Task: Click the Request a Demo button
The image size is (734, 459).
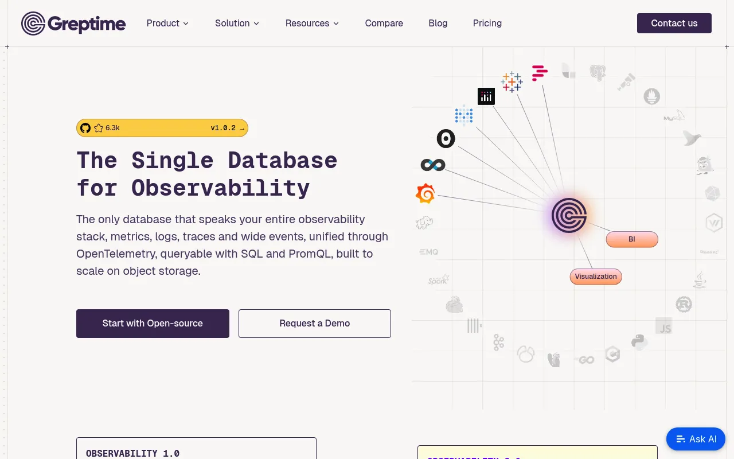Action: (x=315, y=324)
